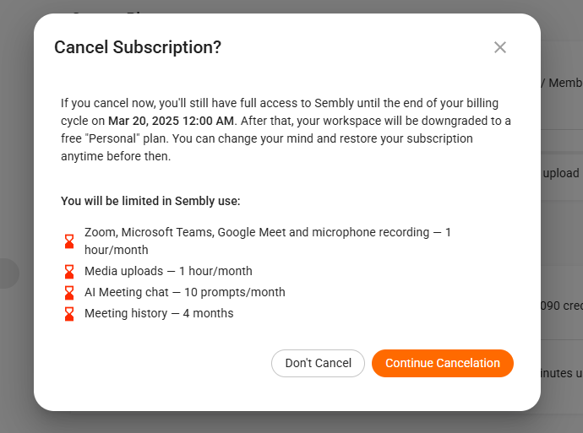Viewport: 583px width, 433px height.
Task: Close the Cancel Subscription dialog with X
Action: point(500,47)
